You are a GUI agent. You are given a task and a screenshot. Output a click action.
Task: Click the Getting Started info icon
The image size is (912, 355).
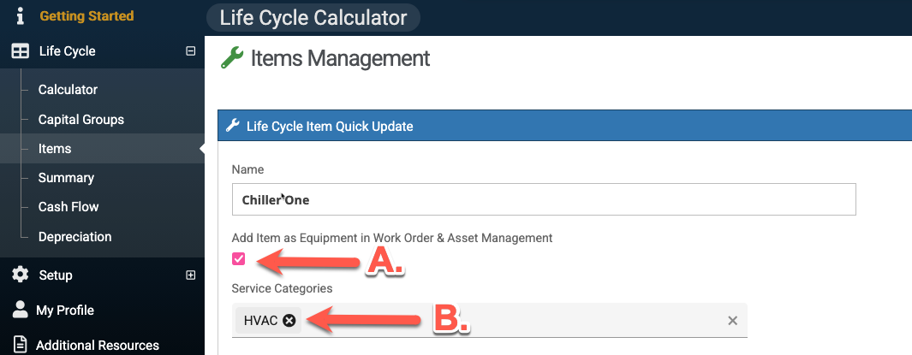(x=20, y=16)
